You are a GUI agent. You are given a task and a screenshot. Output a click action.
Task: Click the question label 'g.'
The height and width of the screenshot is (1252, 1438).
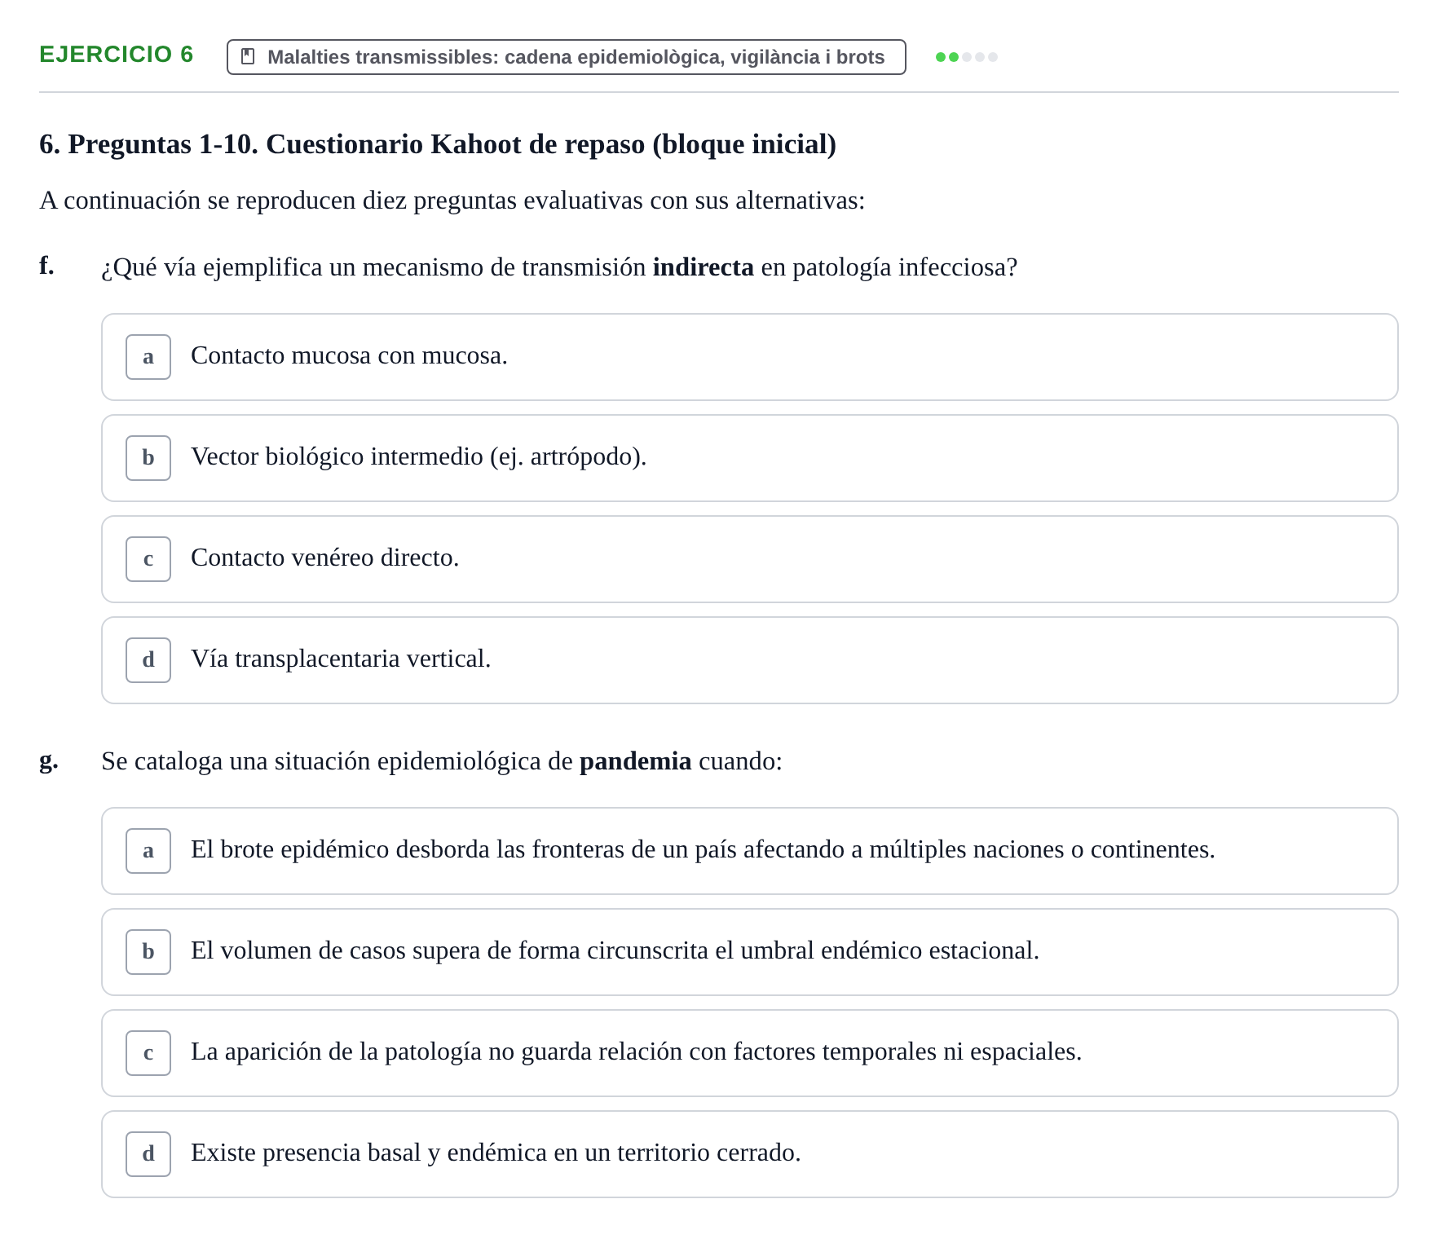(x=48, y=760)
